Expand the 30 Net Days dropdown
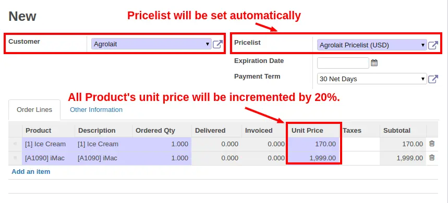The width and height of the screenshot is (448, 203). click(372, 79)
